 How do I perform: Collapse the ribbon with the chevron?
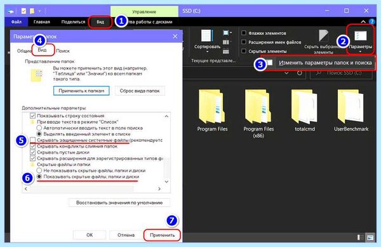point(363,22)
